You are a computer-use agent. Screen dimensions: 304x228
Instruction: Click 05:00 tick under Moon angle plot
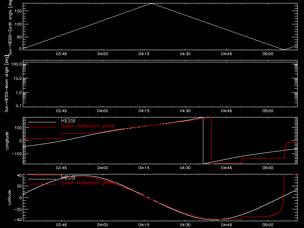click(268, 111)
